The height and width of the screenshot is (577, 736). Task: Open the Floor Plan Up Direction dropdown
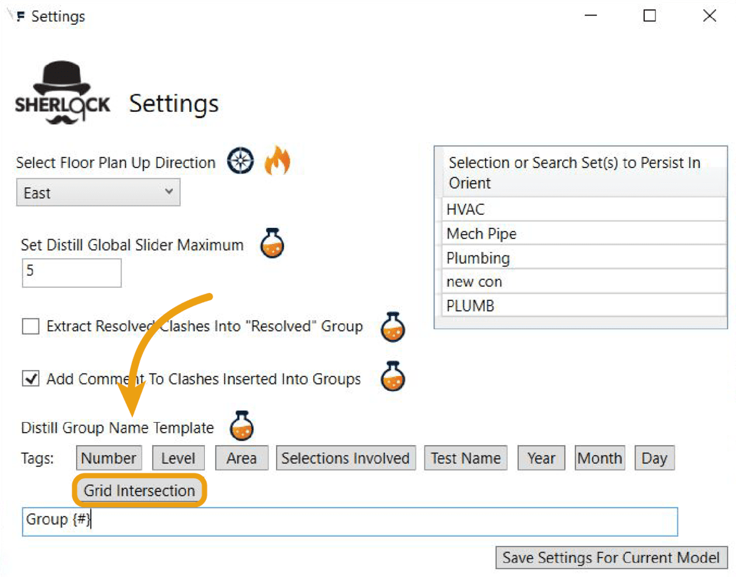click(x=98, y=192)
